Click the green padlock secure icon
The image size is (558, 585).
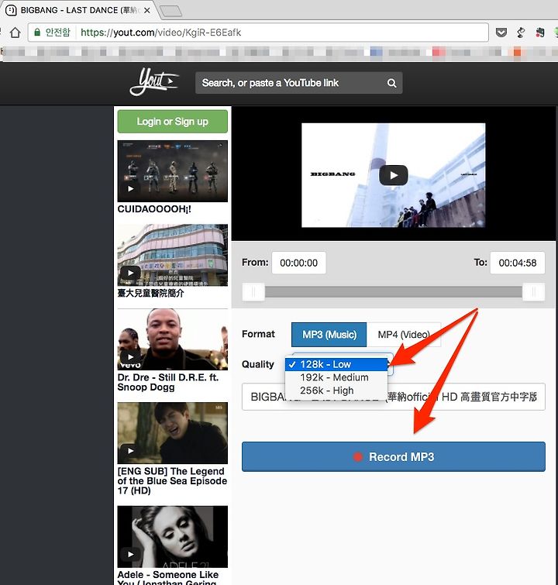coord(37,33)
